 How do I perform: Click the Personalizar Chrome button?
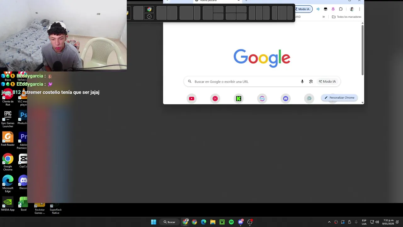pos(339,98)
